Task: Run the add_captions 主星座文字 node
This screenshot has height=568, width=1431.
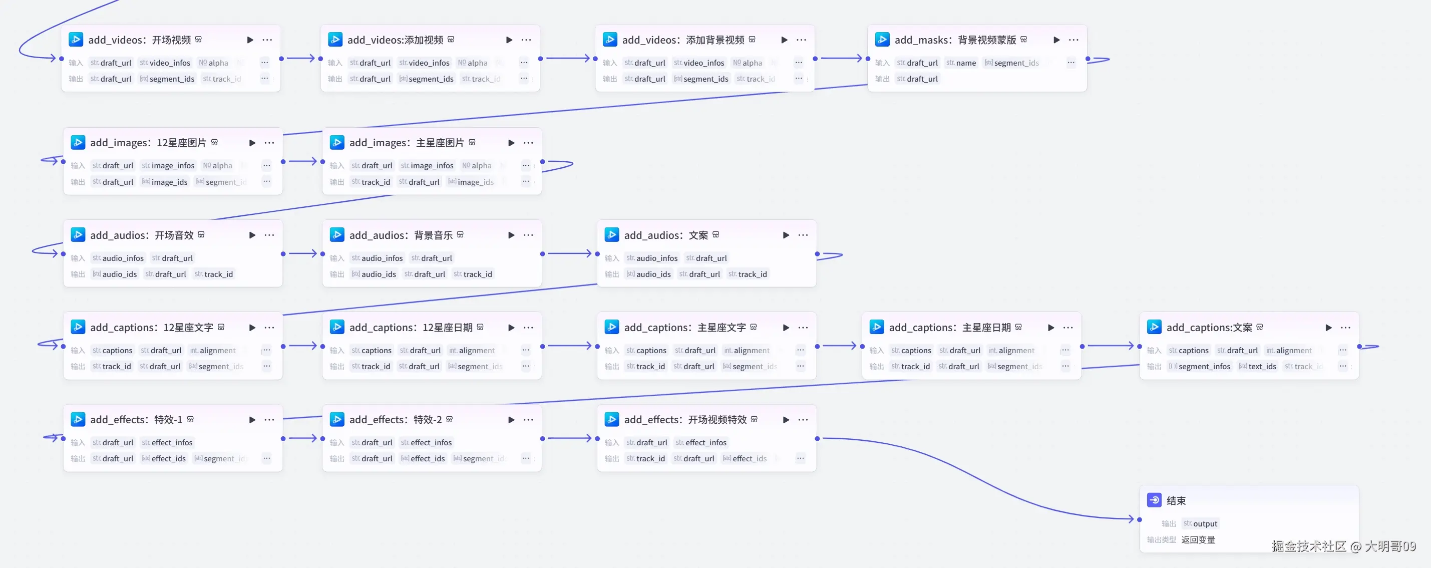Action: pos(786,328)
